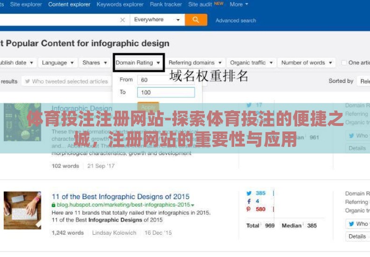Open the Number of words filter
The image size is (370, 257).
click(x=307, y=63)
